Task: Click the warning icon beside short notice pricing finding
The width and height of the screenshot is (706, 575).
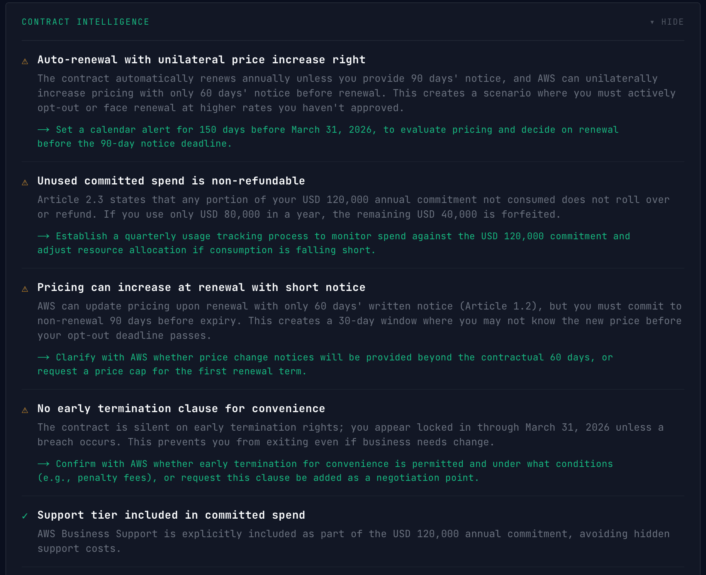Action: click(25, 288)
